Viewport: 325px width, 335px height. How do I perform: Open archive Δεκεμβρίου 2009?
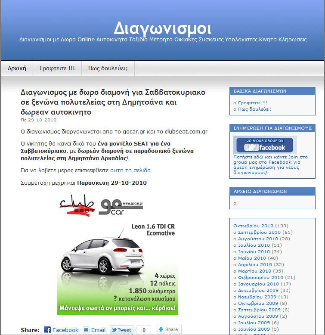click(258, 290)
